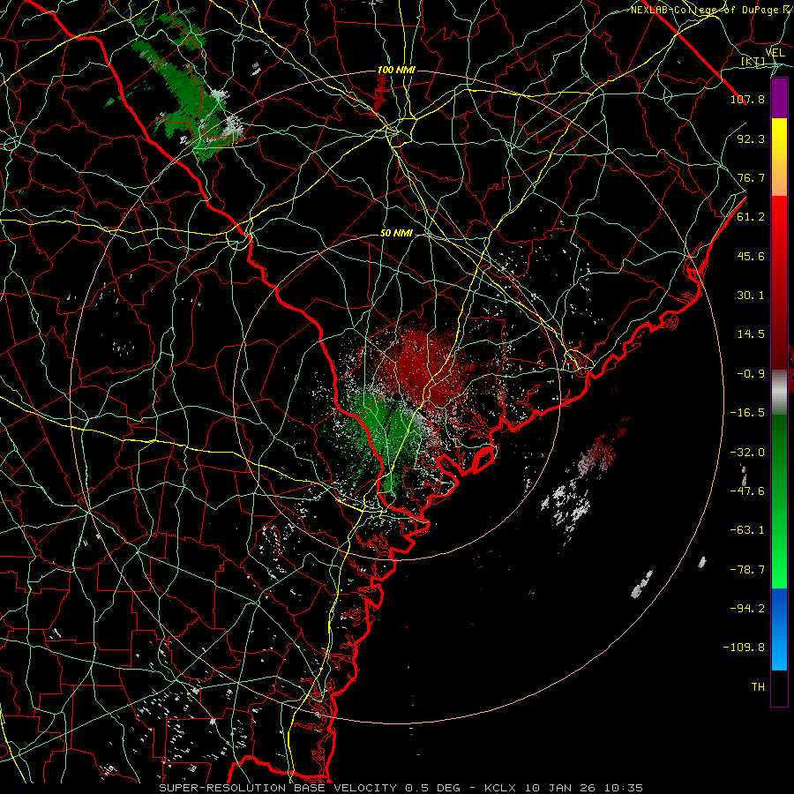Click the VEL legend title
The width and height of the screenshot is (794, 794).
pos(775,53)
